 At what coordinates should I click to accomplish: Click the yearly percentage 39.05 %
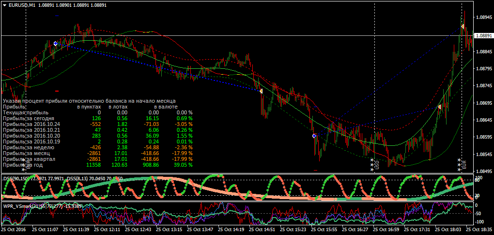click(x=184, y=165)
